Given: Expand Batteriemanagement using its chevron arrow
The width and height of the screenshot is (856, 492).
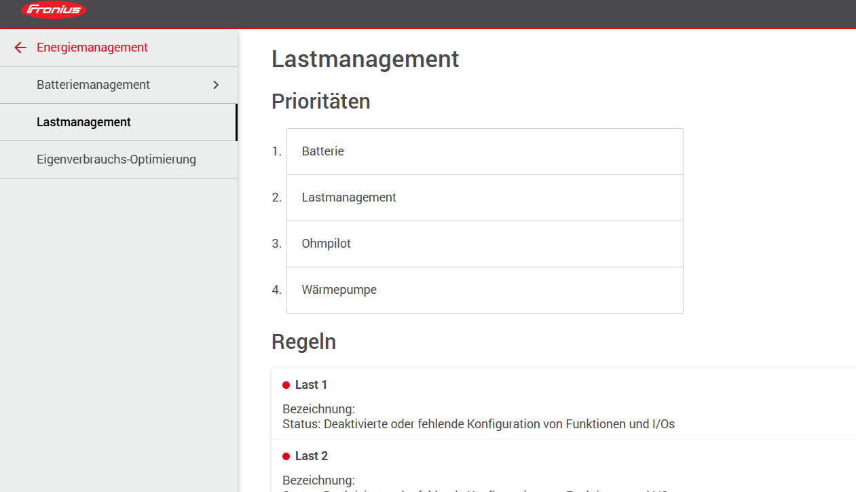Looking at the screenshot, I should (x=216, y=85).
